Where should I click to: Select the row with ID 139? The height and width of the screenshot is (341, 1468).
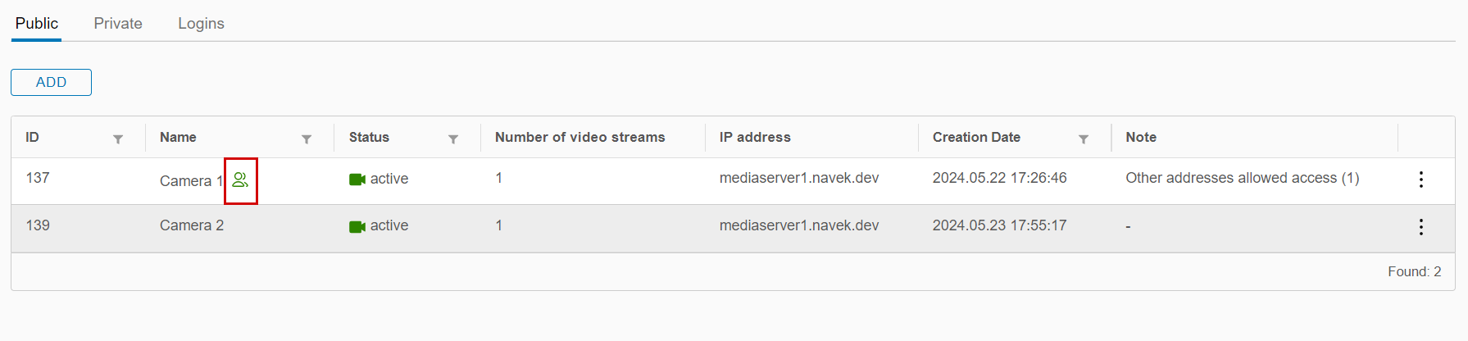click(38, 225)
